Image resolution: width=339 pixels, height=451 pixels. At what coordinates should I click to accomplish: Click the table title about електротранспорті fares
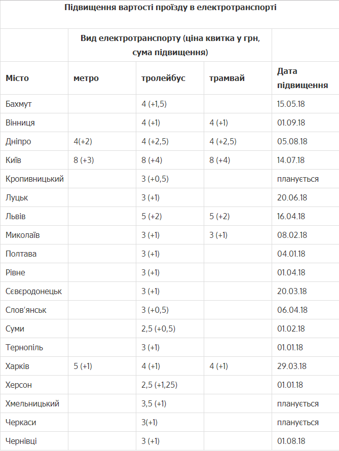click(170, 8)
